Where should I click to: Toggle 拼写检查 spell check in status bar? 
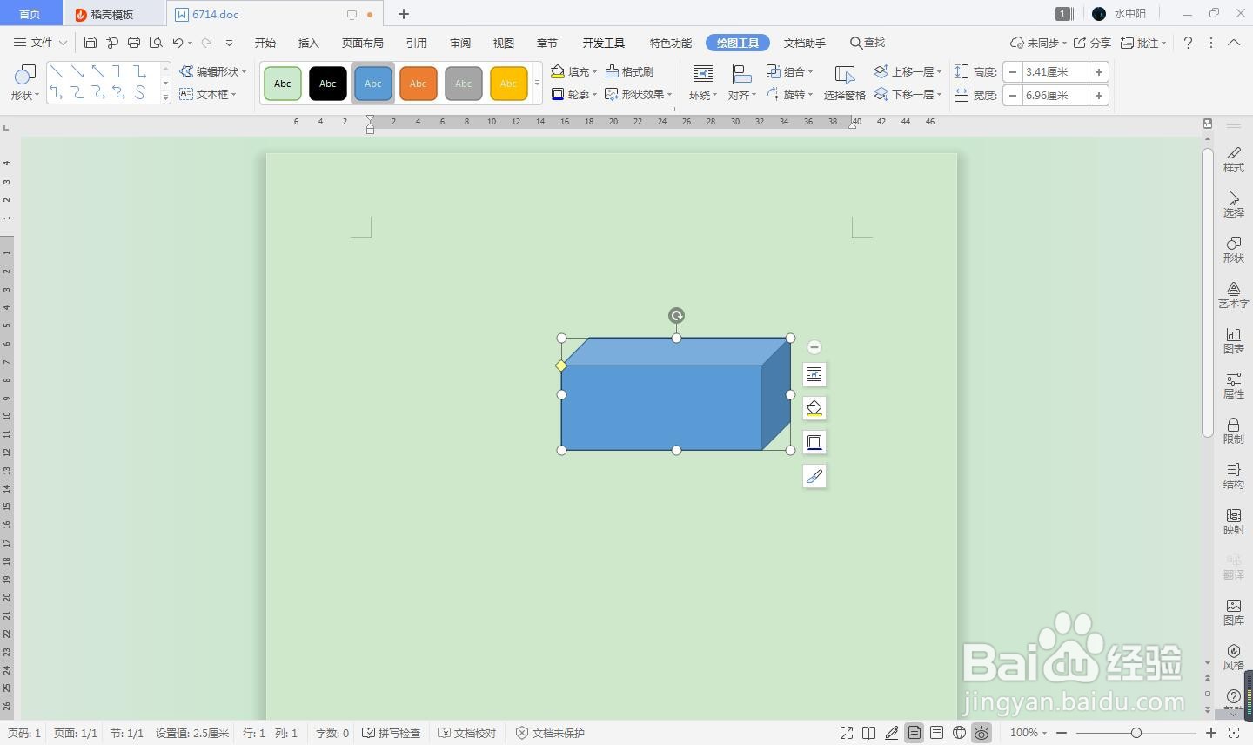(392, 733)
